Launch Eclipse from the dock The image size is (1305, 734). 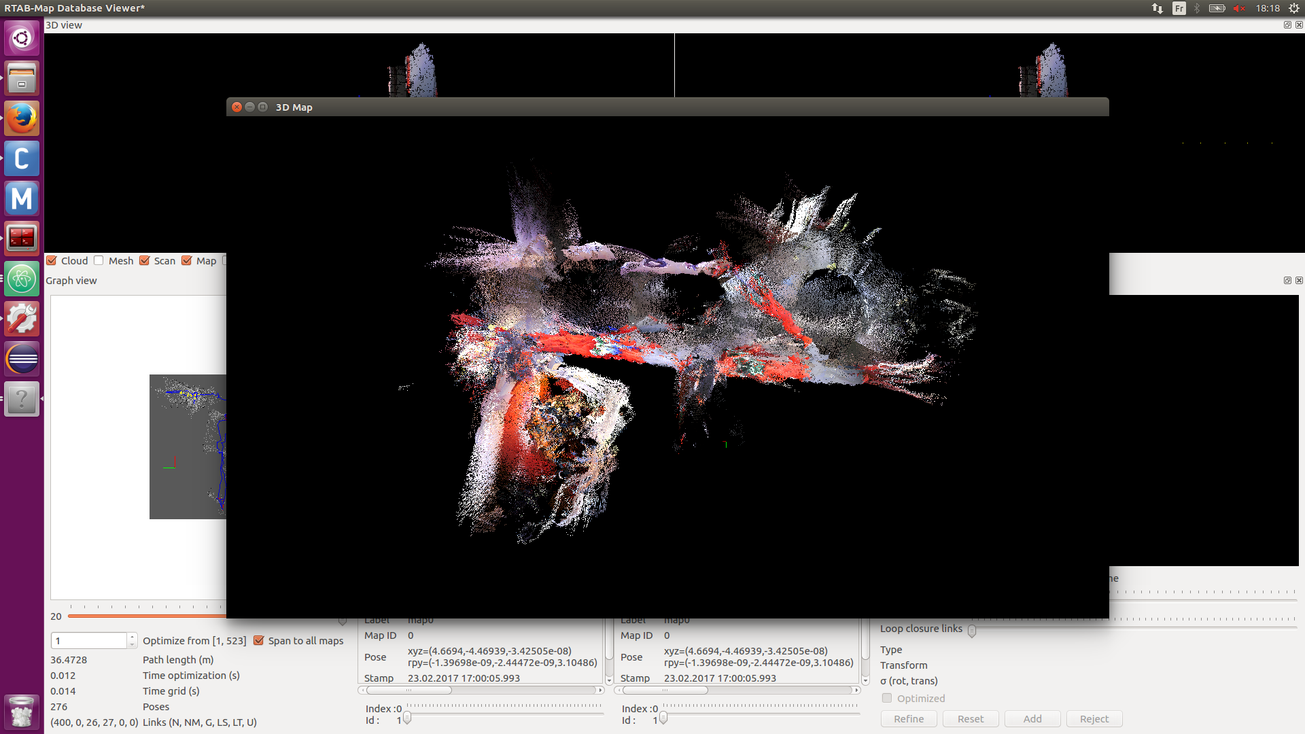tap(22, 359)
